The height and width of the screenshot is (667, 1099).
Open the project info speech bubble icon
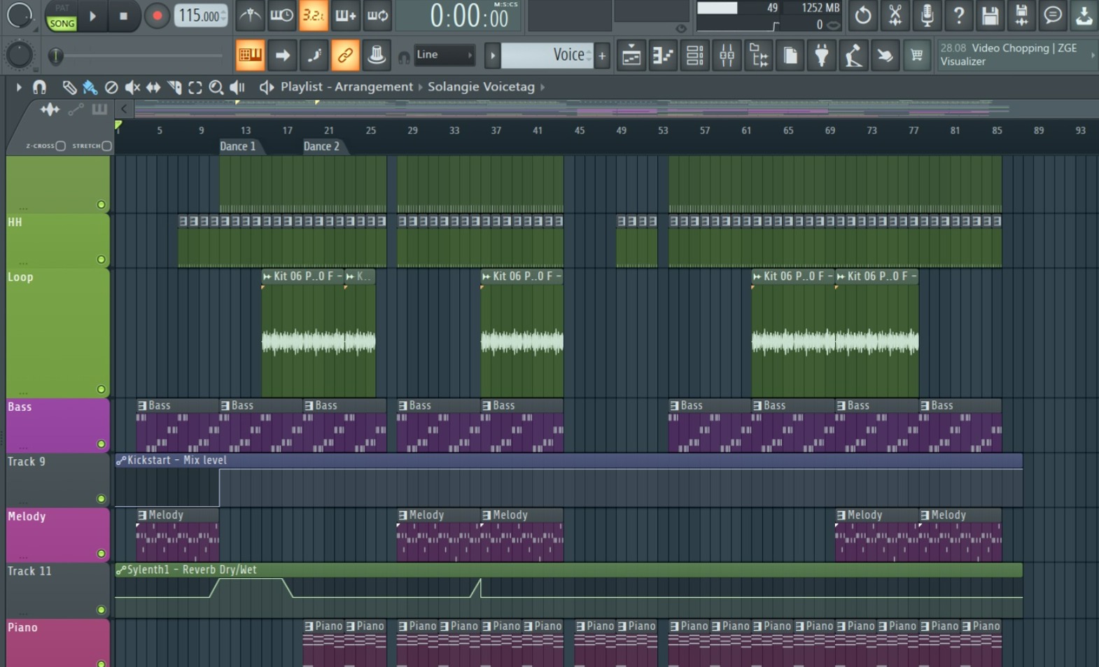point(1053,15)
